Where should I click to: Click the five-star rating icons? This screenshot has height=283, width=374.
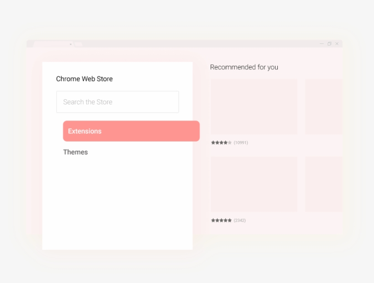[x=221, y=220]
